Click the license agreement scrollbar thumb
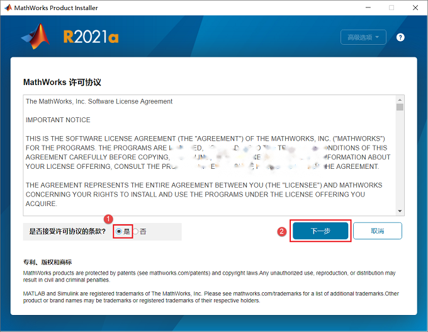Screen dimensions: 428x332 [x=400, y=107]
